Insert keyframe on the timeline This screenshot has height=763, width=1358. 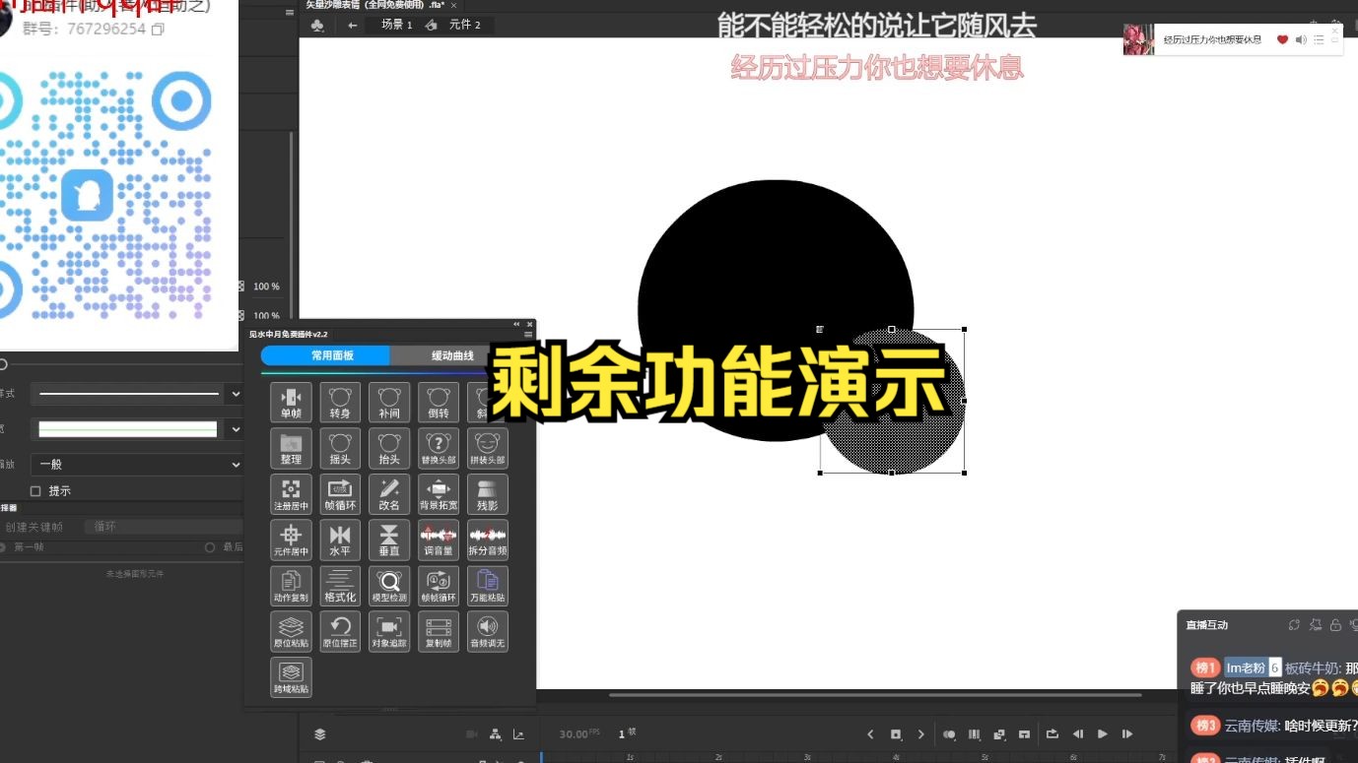coord(896,734)
